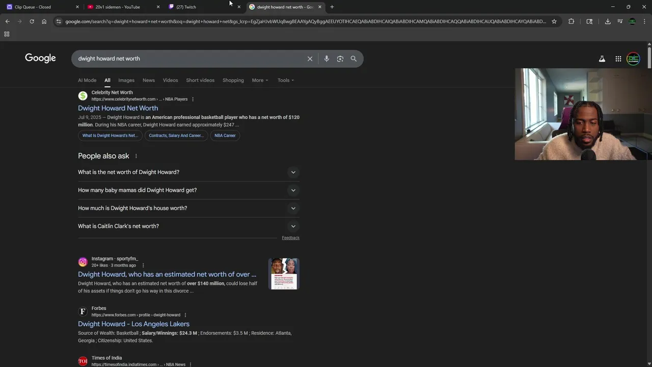
Task: Open Instagram result about estimated net worth
Action: (x=167, y=274)
